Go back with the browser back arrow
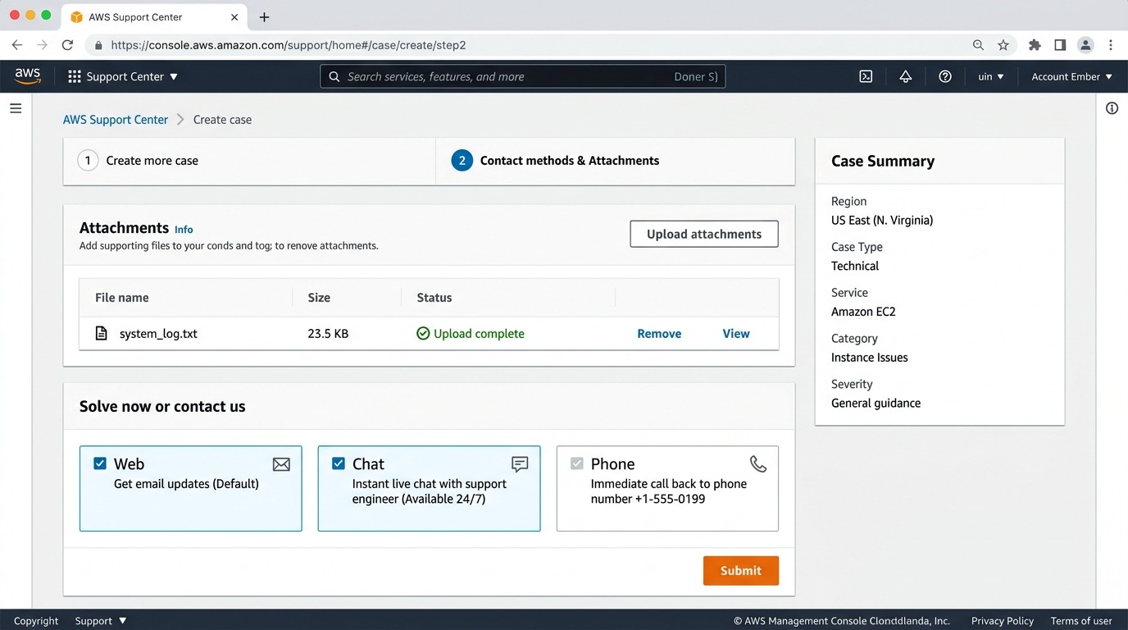 coord(17,45)
